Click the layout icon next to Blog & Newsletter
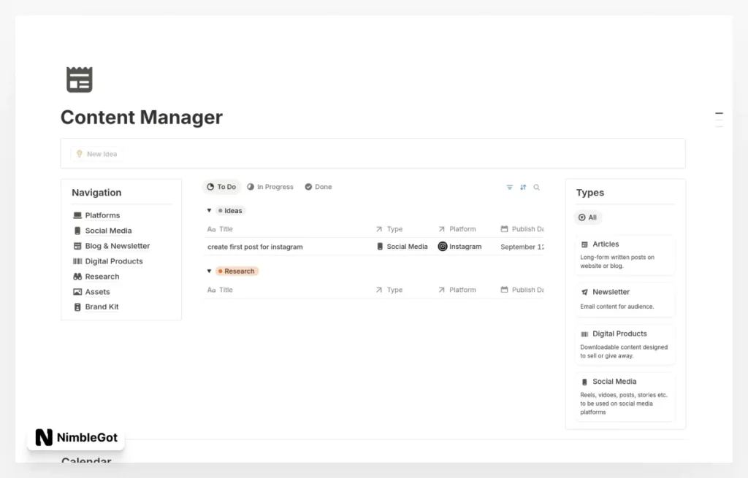The width and height of the screenshot is (748, 478). pyautogui.click(x=77, y=246)
